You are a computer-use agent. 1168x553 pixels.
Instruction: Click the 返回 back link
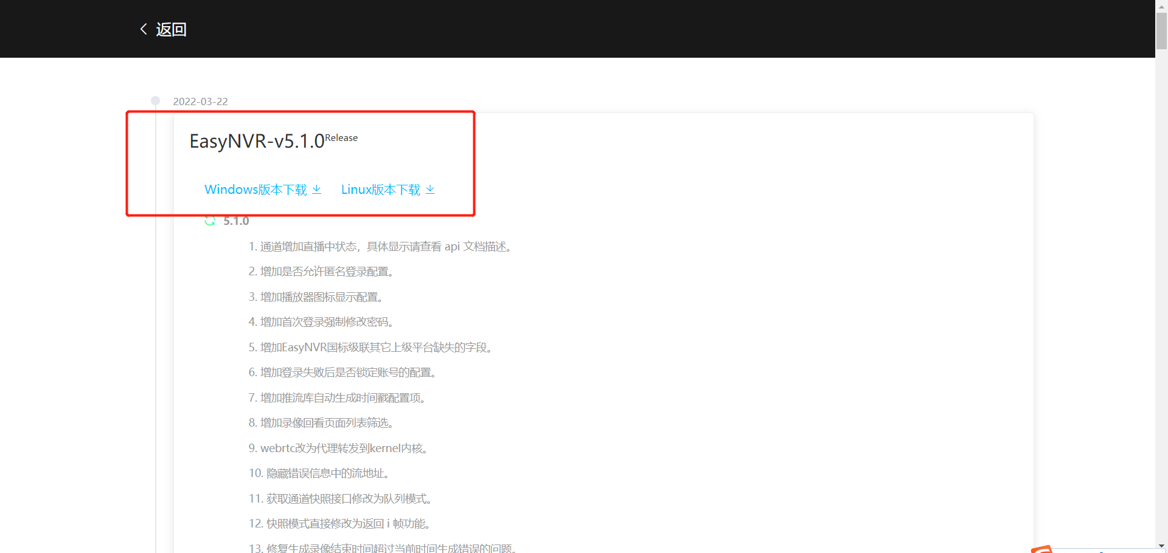coord(171,29)
